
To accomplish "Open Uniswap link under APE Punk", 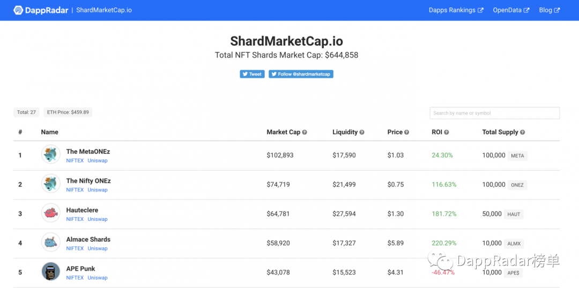I will [98, 278].
